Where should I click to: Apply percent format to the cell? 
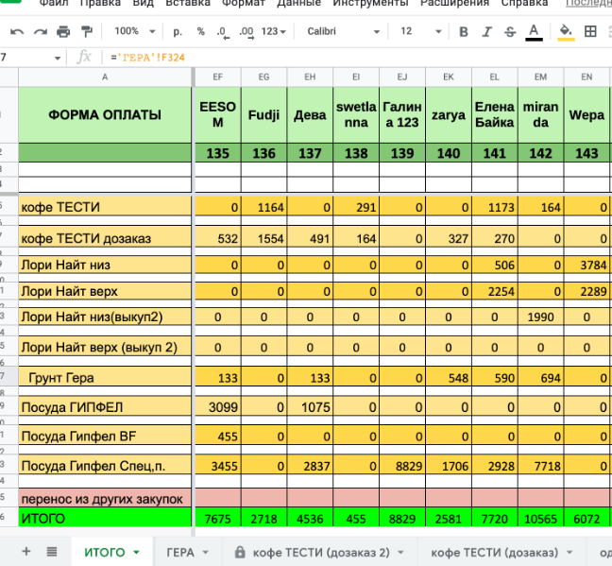click(200, 31)
